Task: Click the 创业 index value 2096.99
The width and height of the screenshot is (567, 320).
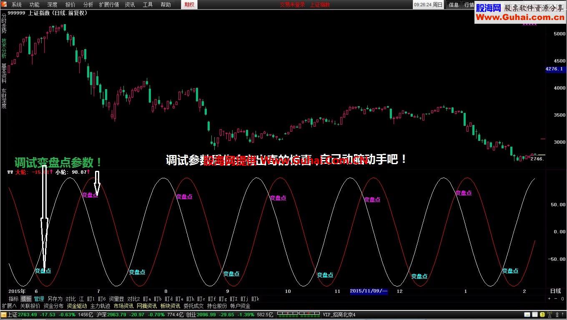Action: coord(206,315)
